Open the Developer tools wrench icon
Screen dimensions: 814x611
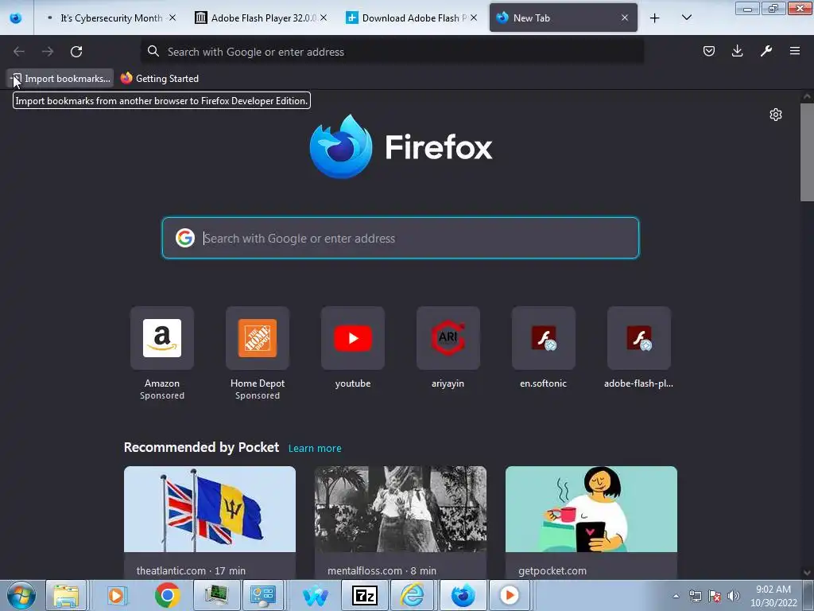pos(766,51)
